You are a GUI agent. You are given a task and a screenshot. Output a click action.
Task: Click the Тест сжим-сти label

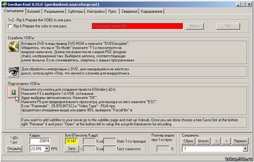pos(129,149)
